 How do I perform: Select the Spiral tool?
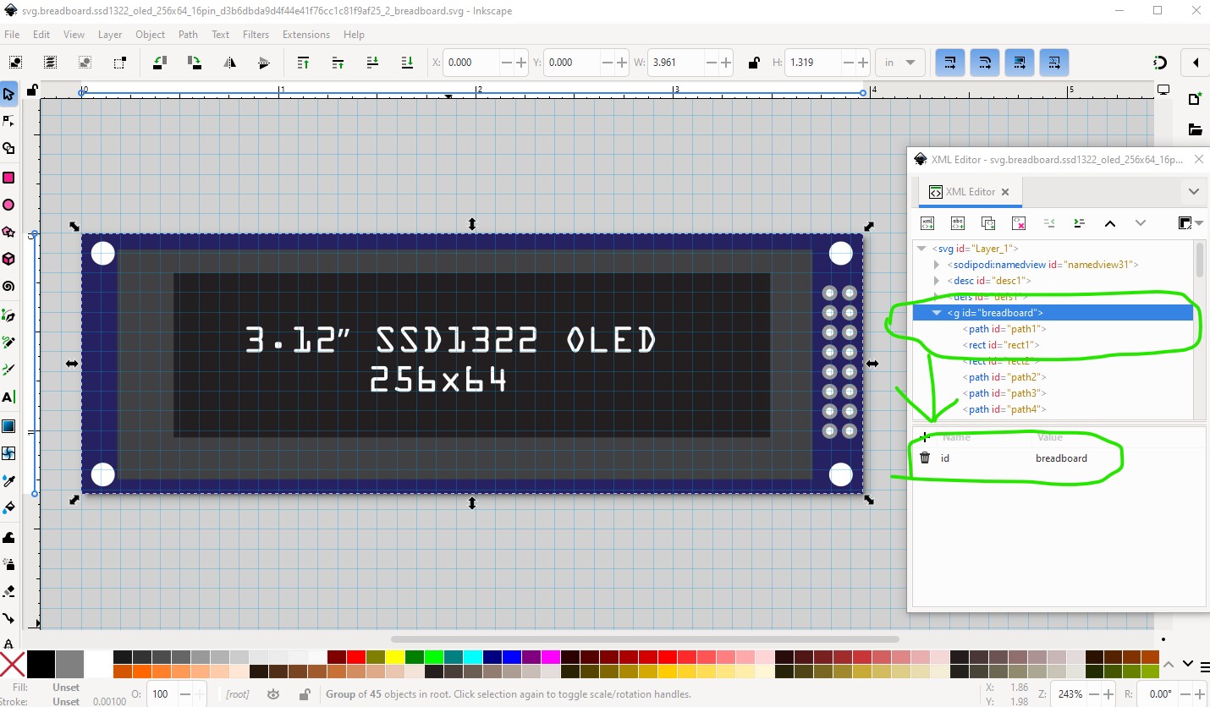[x=8, y=287]
